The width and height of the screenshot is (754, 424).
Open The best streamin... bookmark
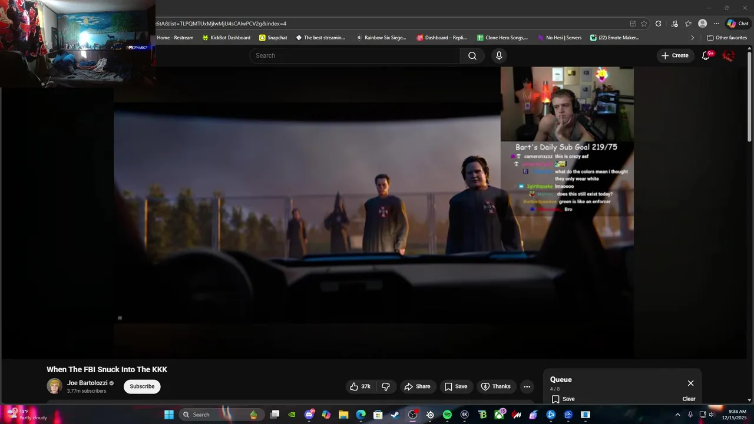[x=320, y=38]
